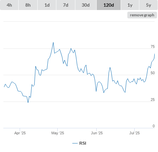Select the 7d time range

pyautogui.click(x=66, y=5)
